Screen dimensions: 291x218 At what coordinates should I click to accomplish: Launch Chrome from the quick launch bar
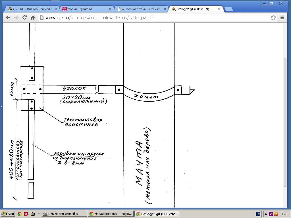(20, 214)
